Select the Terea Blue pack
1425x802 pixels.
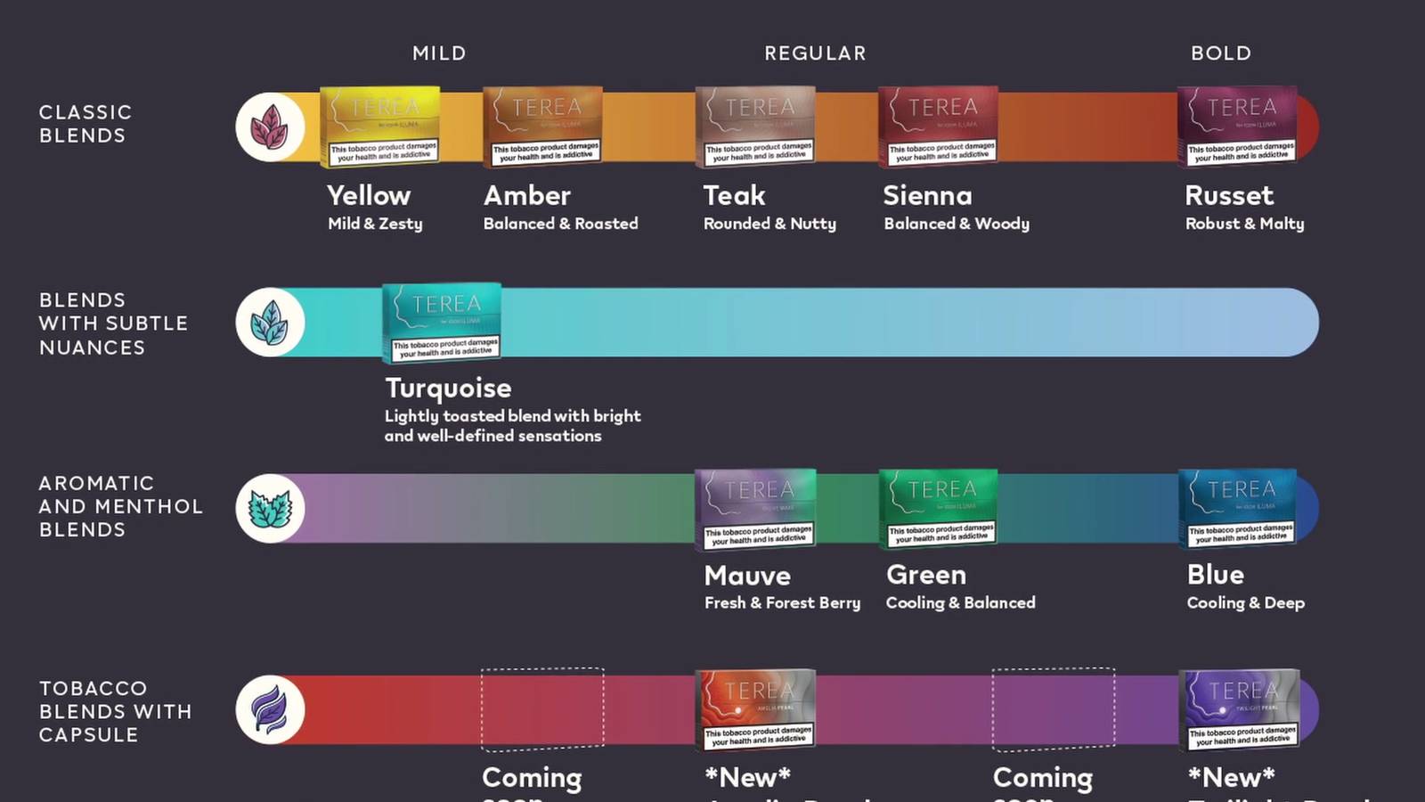click(x=1238, y=509)
